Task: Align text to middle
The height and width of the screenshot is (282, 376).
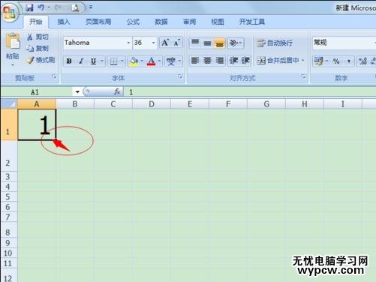Action: click(x=207, y=43)
